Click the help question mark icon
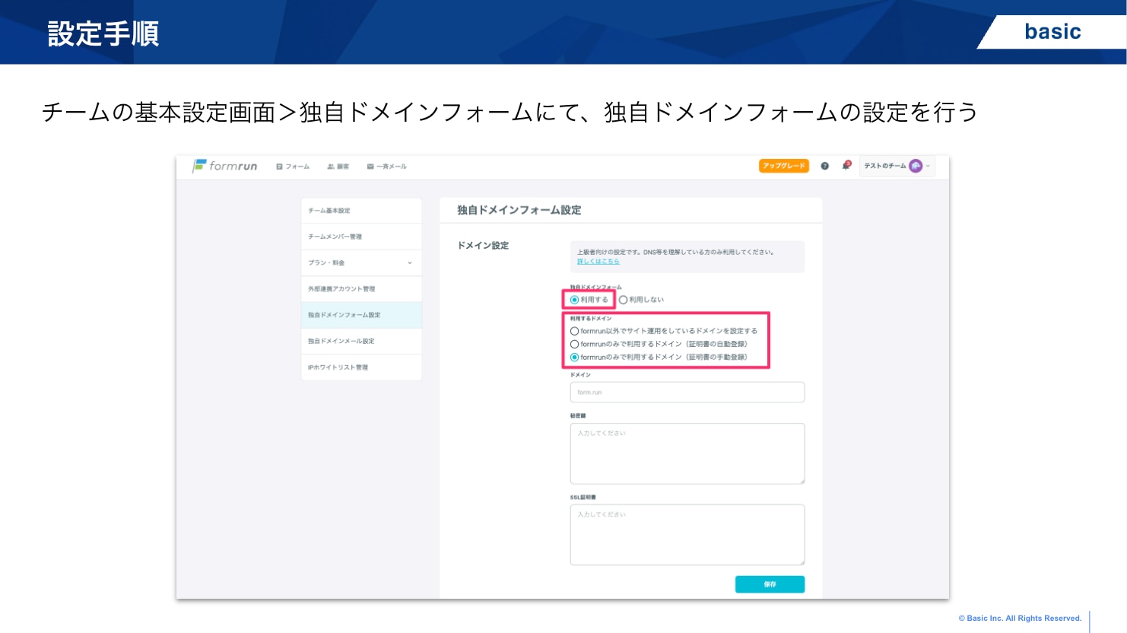The image size is (1127, 633). pyautogui.click(x=824, y=166)
